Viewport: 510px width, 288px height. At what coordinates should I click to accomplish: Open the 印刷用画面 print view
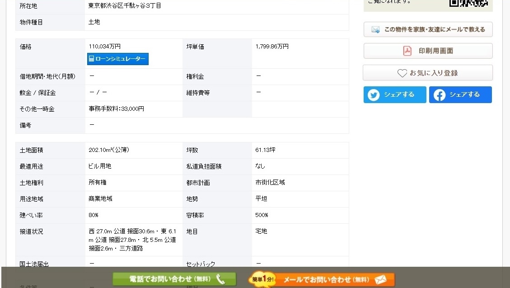pos(428,51)
